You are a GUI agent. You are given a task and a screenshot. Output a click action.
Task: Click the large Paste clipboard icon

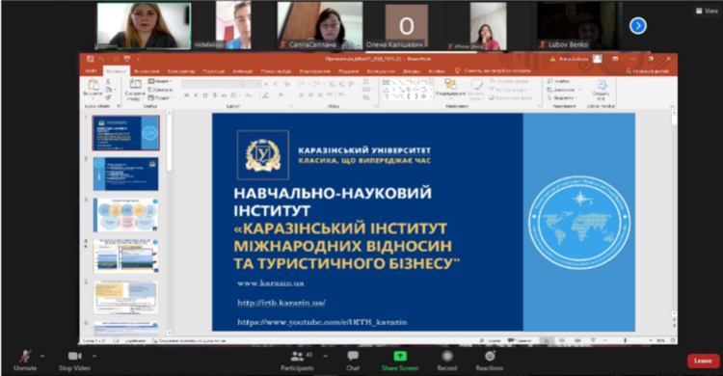point(94,85)
